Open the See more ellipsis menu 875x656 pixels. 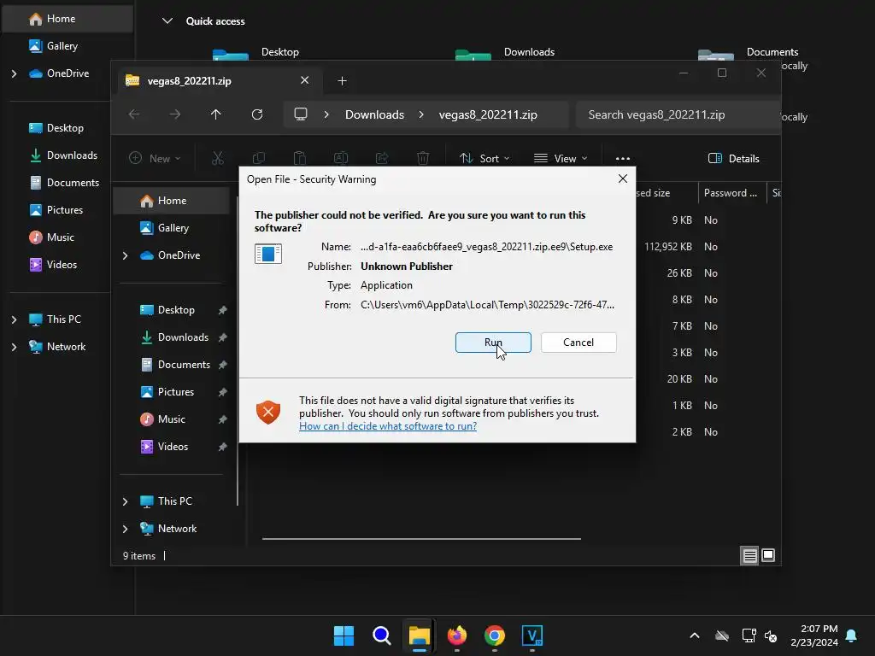(623, 158)
